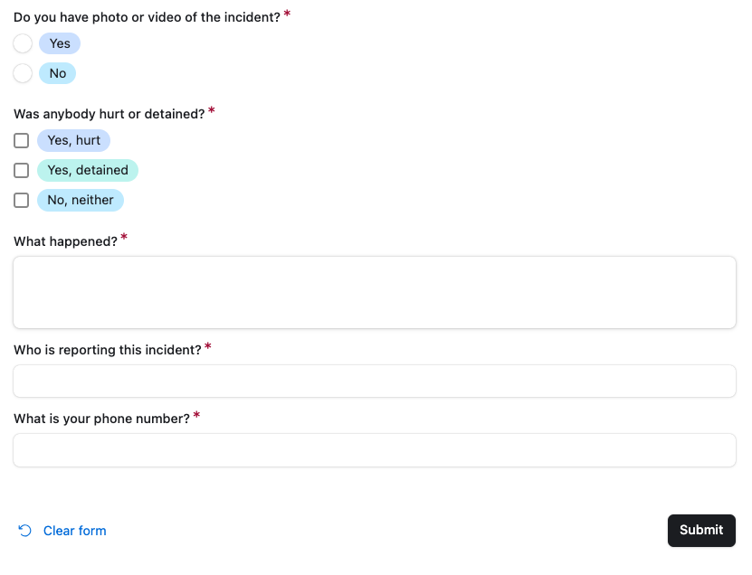Focus the "What happened?" text area
The height and width of the screenshot is (575, 752).
pos(374,292)
